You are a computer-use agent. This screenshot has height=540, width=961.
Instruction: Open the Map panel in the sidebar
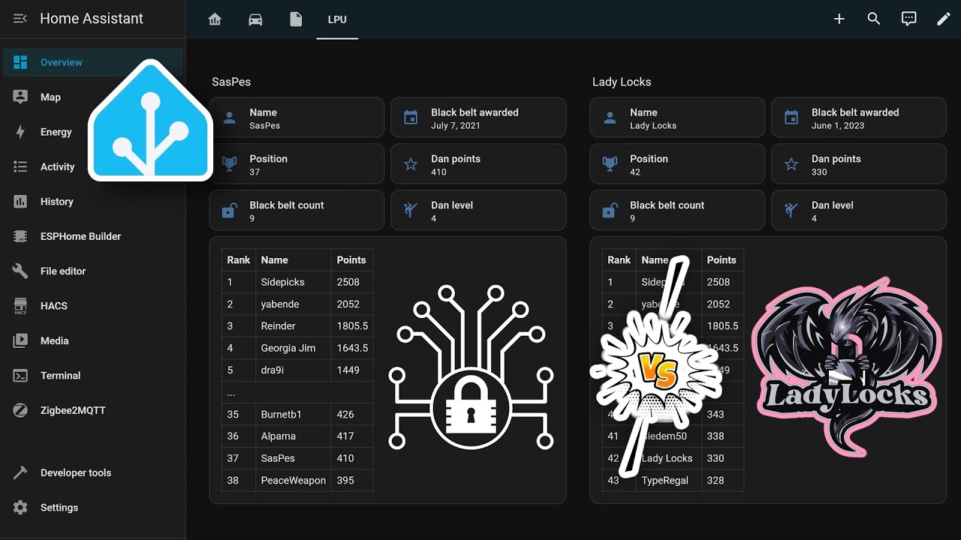92,97
